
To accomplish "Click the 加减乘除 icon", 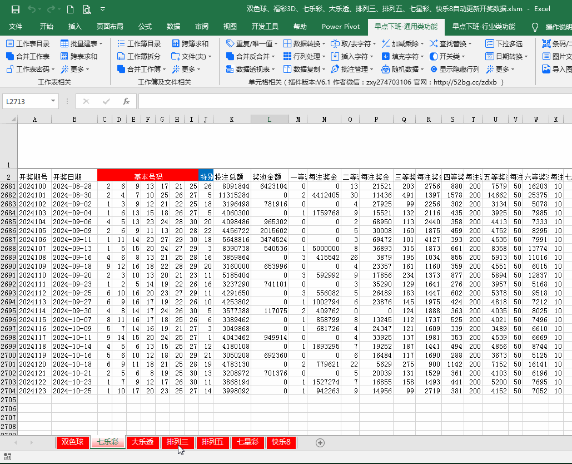I will 386,44.
